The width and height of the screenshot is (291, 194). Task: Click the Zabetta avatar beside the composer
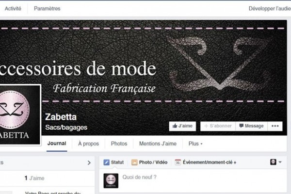pyautogui.click(x=111, y=180)
